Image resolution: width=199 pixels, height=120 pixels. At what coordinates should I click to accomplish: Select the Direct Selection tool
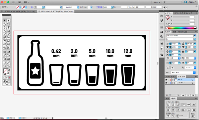coord(8,20)
